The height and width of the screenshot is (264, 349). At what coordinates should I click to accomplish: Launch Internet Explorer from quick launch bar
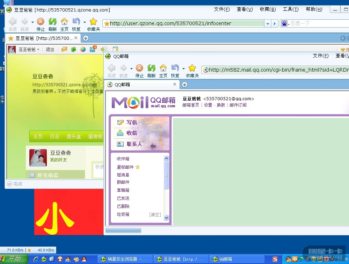coord(36,259)
